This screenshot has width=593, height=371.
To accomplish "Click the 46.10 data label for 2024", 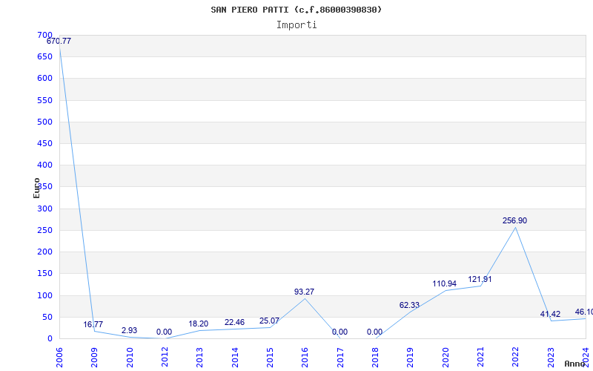I will [x=584, y=312].
